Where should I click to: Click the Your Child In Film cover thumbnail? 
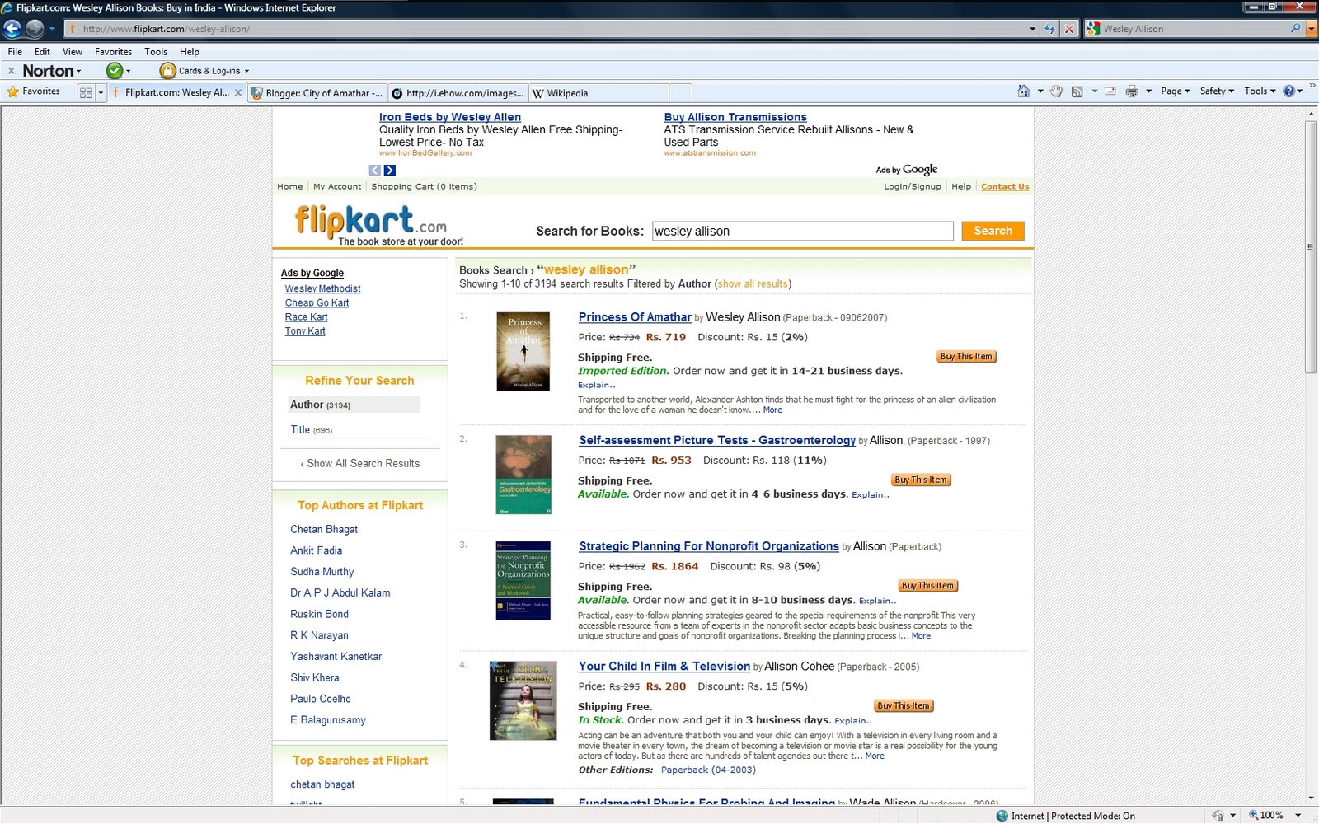pos(523,700)
